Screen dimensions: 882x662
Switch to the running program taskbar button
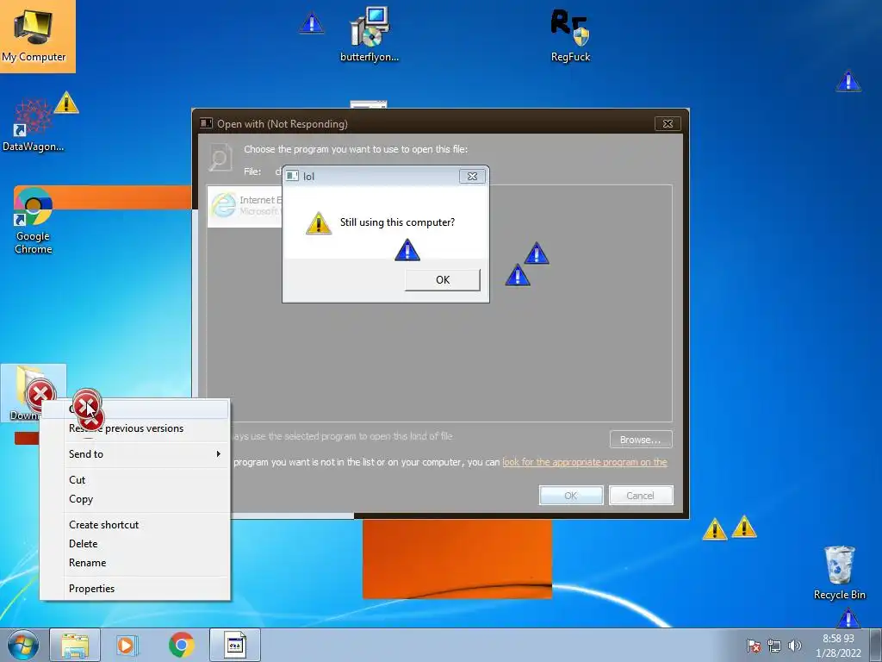click(234, 645)
